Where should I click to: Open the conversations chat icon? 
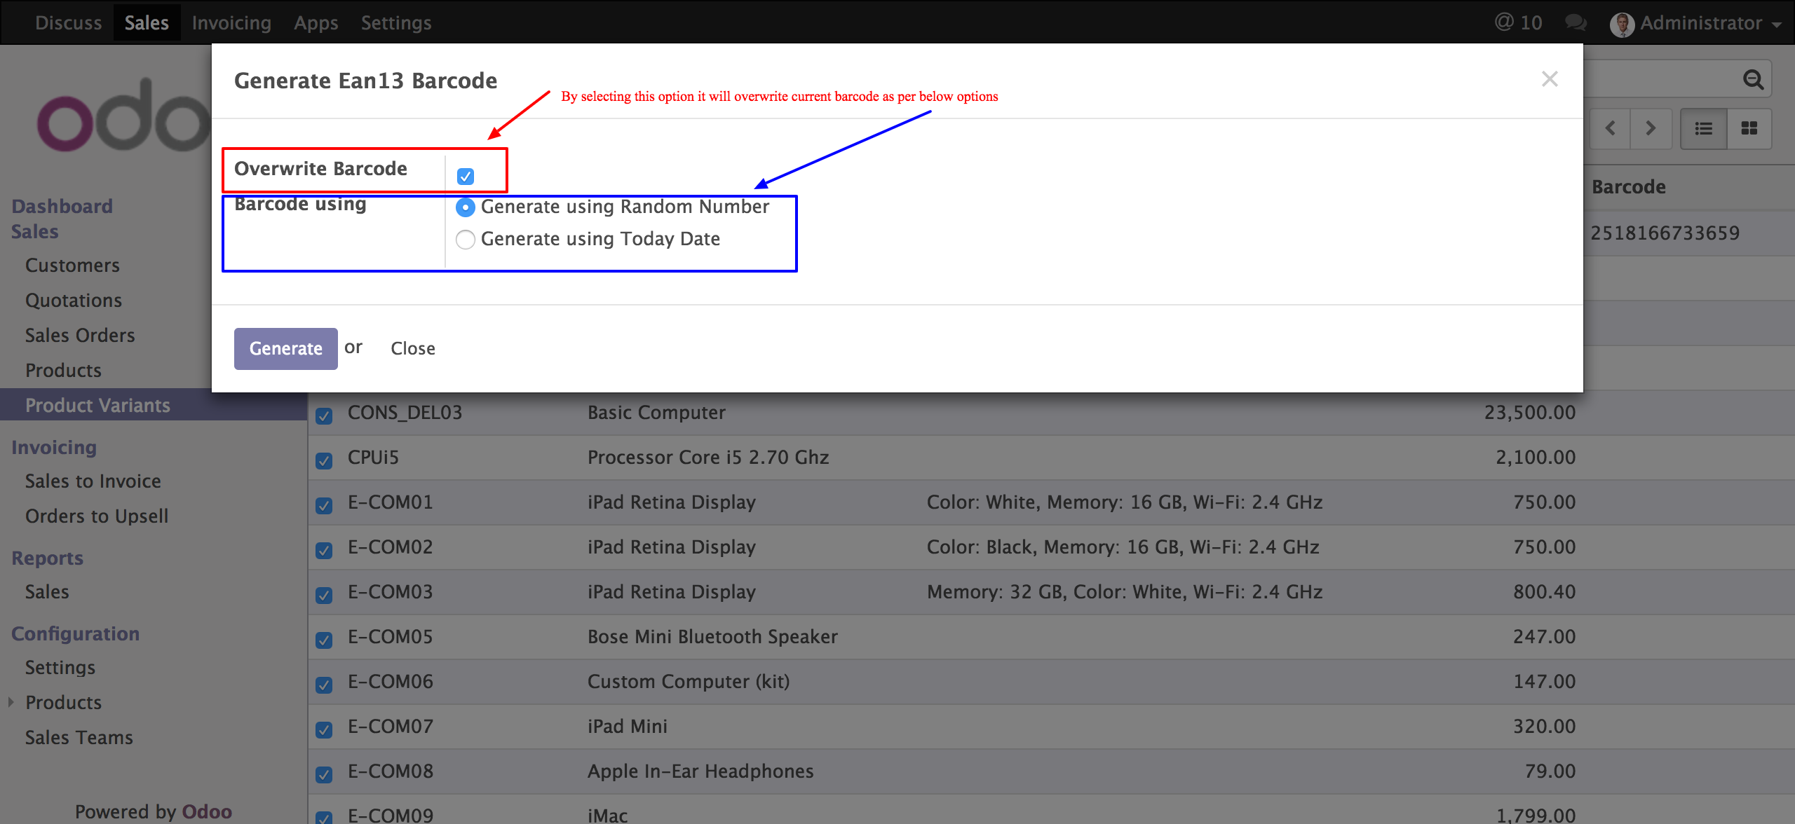[x=1576, y=22]
